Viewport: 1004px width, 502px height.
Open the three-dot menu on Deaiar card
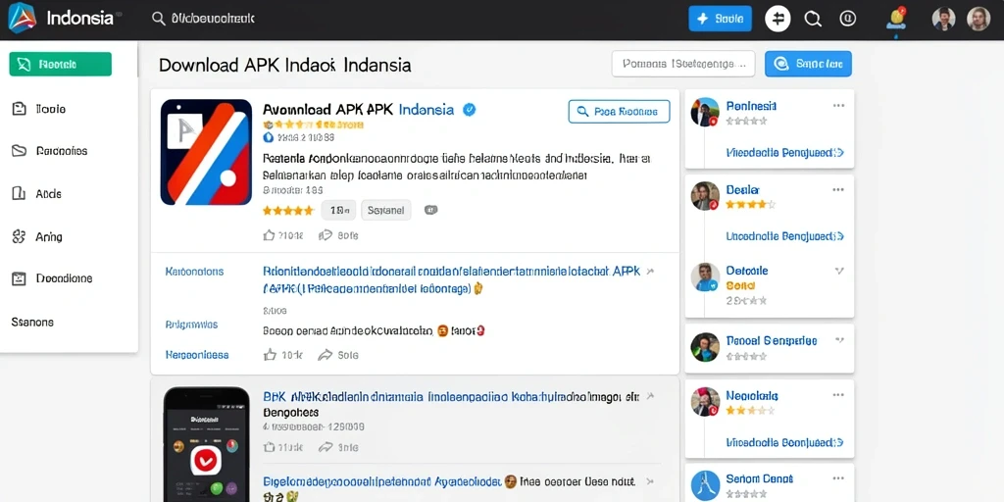(838, 189)
